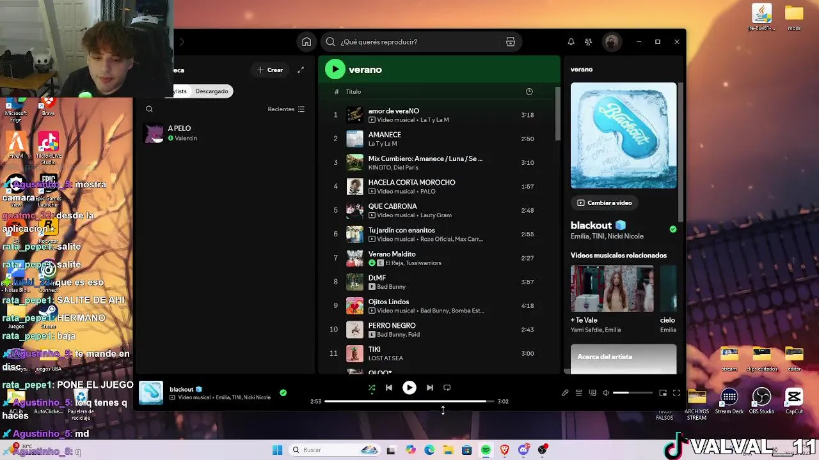This screenshot has height=460, width=819.
Task: Open the LOST AT SEA artist link
Action: coord(386,358)
